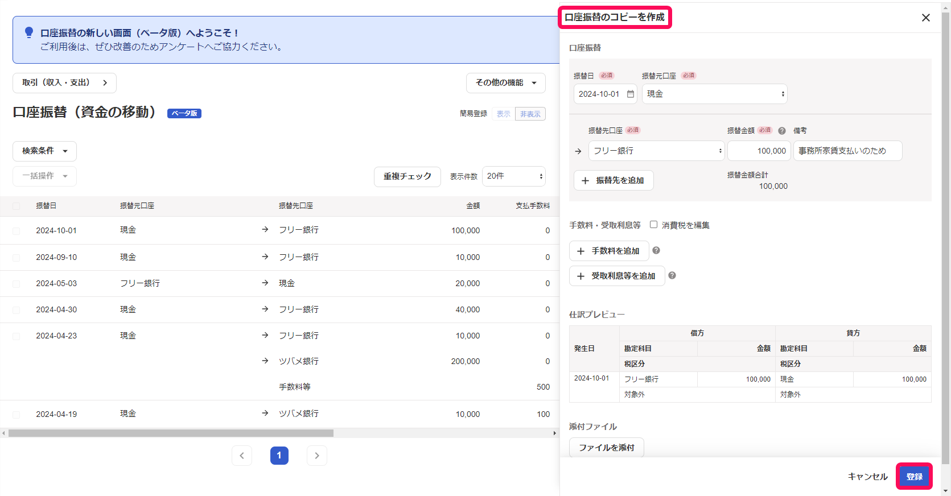The image size is (951, 496).
Task: Check the 2024-05-03 row checkbox
Action: [16, 284]
